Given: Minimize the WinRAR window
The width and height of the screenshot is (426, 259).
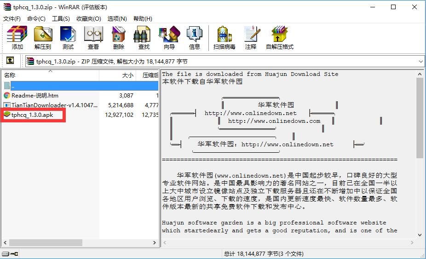Looking at the screenshot, I should [373, 7].
